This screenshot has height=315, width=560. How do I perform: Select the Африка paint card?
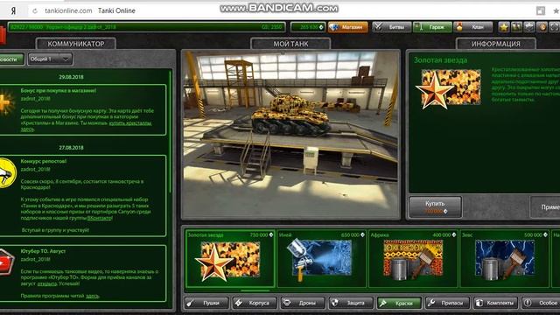[413, 259]
